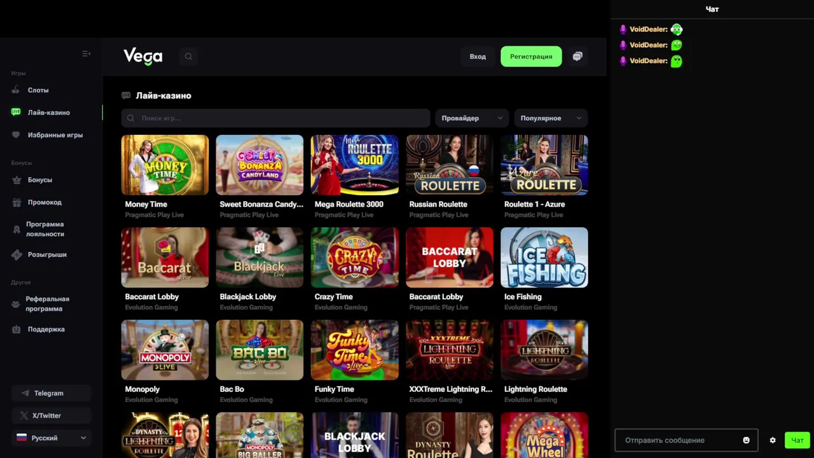
Task: Open Mega Roulette 3000 thumbnail
Action: (354, 165)
